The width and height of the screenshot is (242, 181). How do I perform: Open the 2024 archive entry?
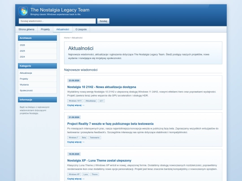click(37, 57)
